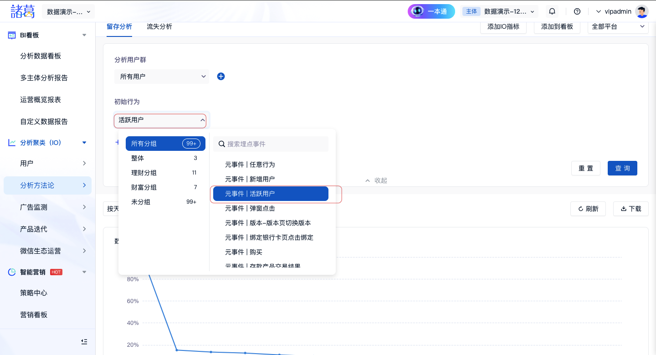Collapse the sidebar with bottom collapse icon

[x=84, y=341]
